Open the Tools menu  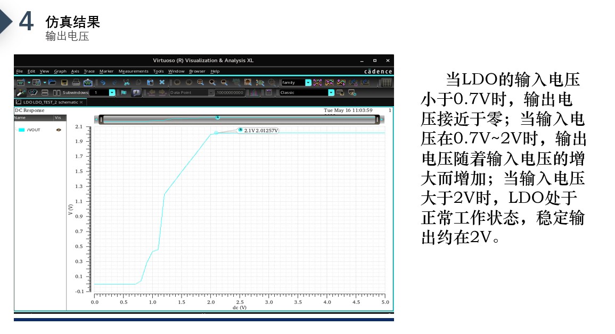pos(159,71)
